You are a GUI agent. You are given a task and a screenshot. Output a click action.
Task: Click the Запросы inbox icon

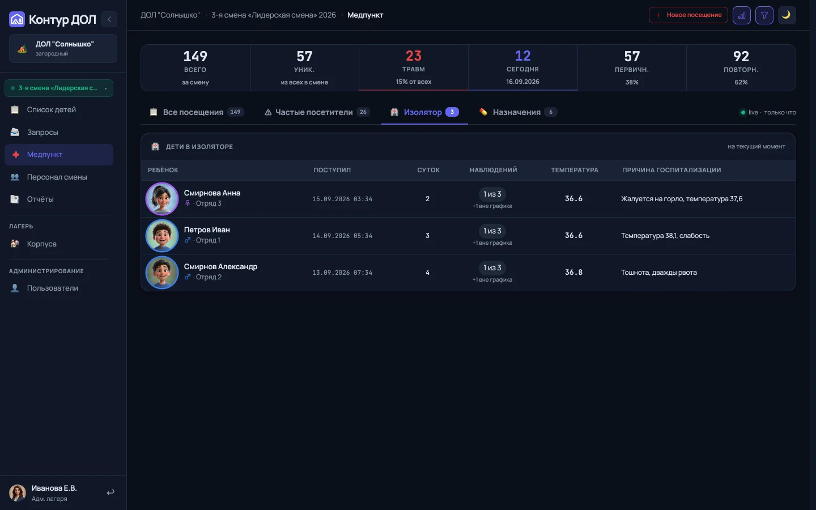15,132
